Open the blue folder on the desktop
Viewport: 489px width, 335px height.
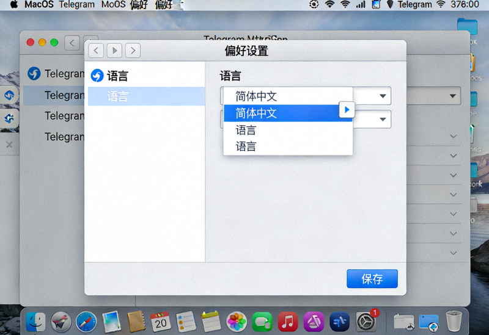(467, 26)
